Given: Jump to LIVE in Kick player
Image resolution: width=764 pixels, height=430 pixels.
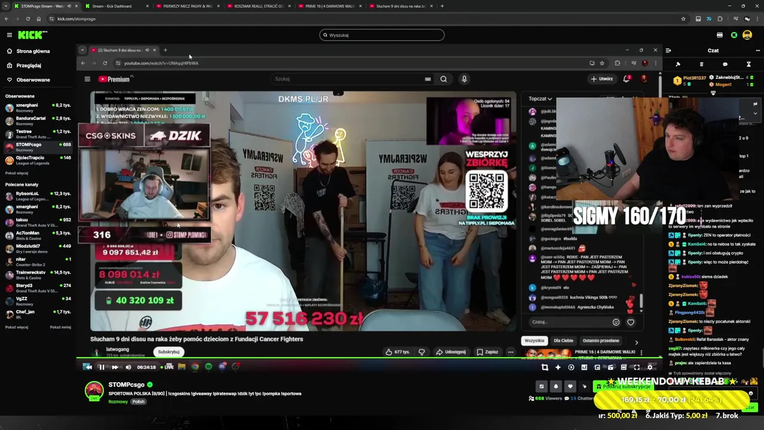Looking at the screenshot, I should (167, 367).
